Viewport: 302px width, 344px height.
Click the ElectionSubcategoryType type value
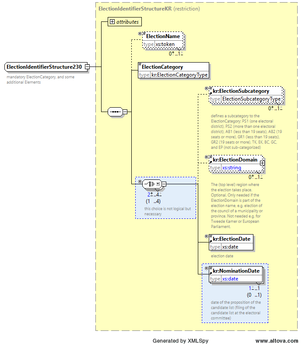pos(252,99)
